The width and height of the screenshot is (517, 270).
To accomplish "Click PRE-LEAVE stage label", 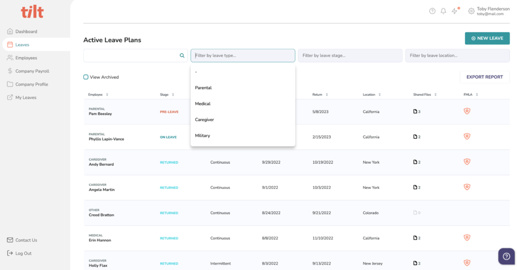I will coord(169,112).
